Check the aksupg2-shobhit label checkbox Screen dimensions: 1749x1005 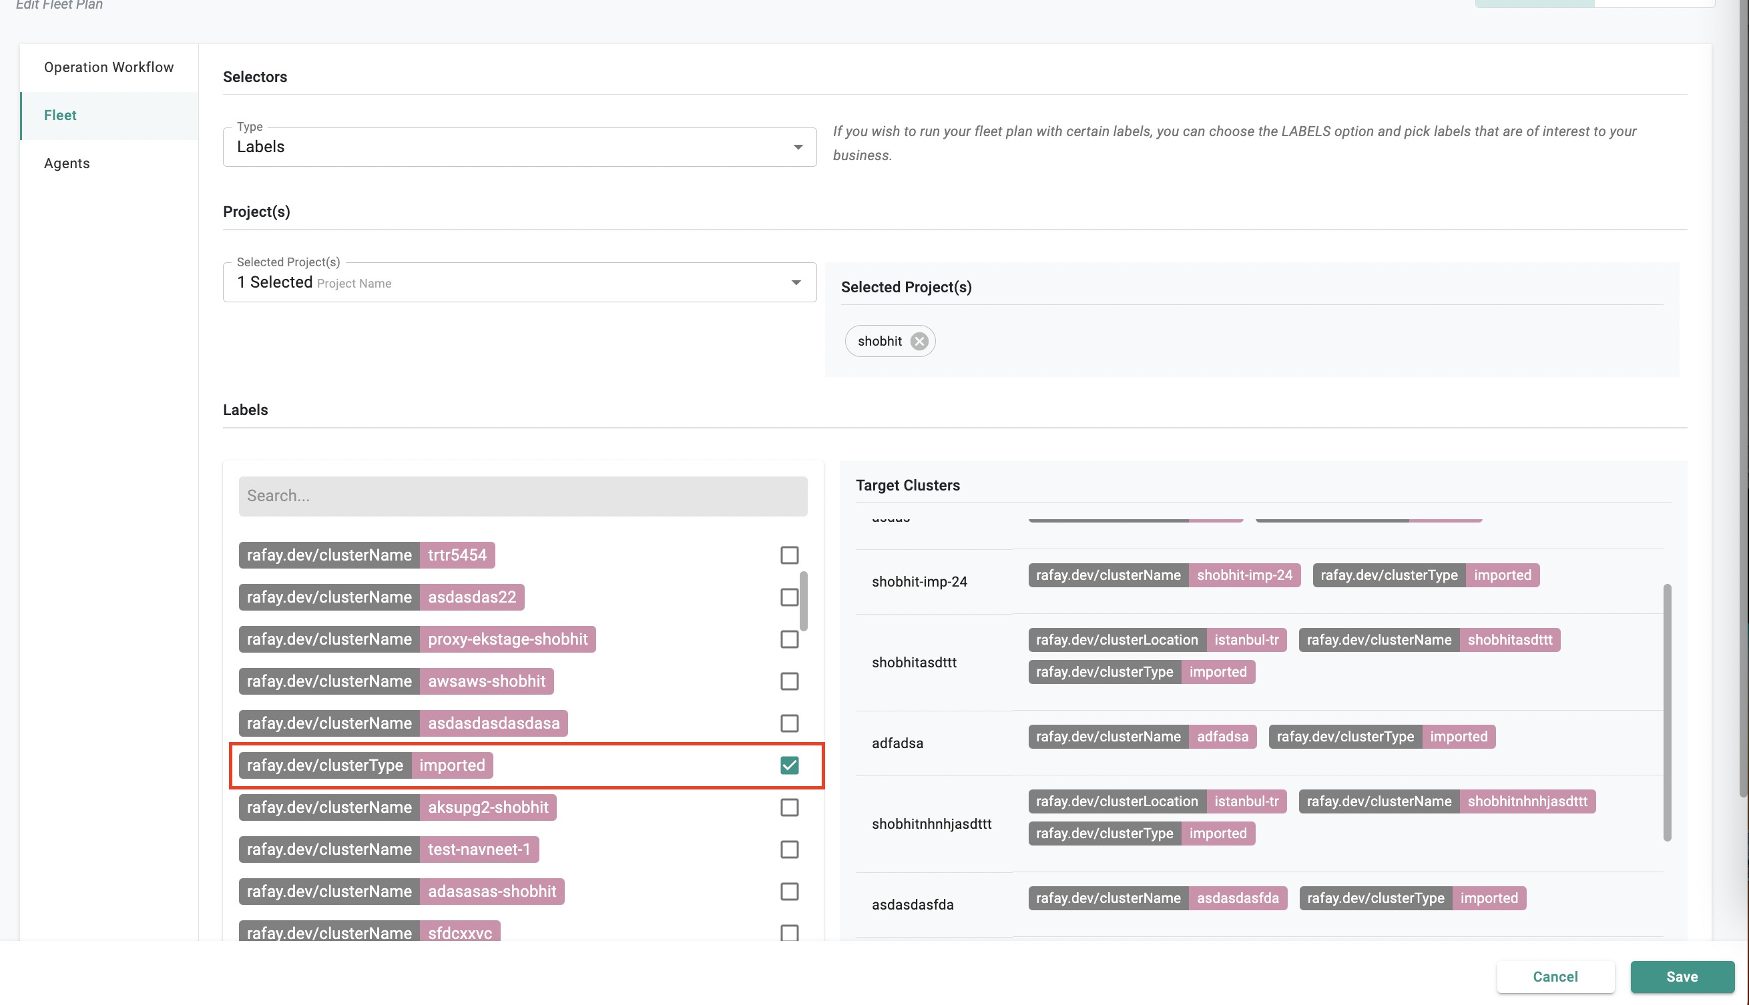click(789, 807)
